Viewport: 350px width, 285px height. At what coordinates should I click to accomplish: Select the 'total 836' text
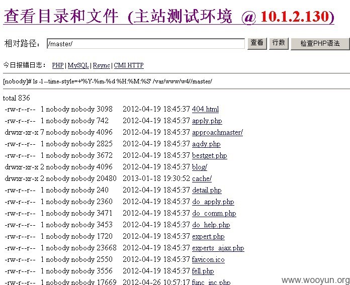pyautogui.click(x=16, y=98)
